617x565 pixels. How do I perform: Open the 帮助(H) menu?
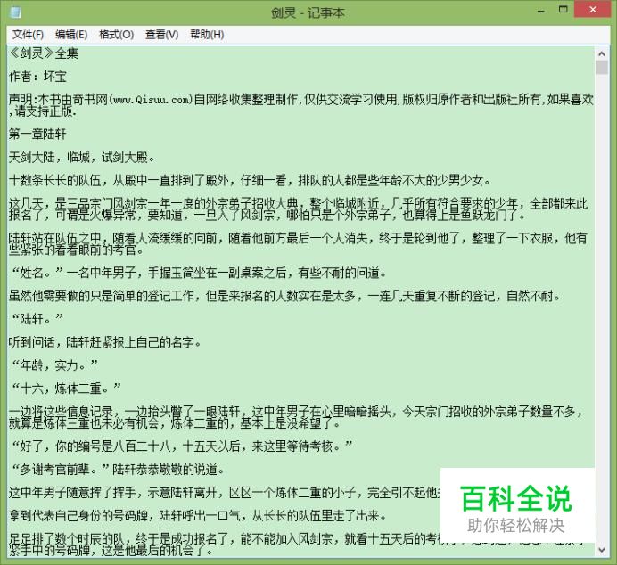[207, 35]
